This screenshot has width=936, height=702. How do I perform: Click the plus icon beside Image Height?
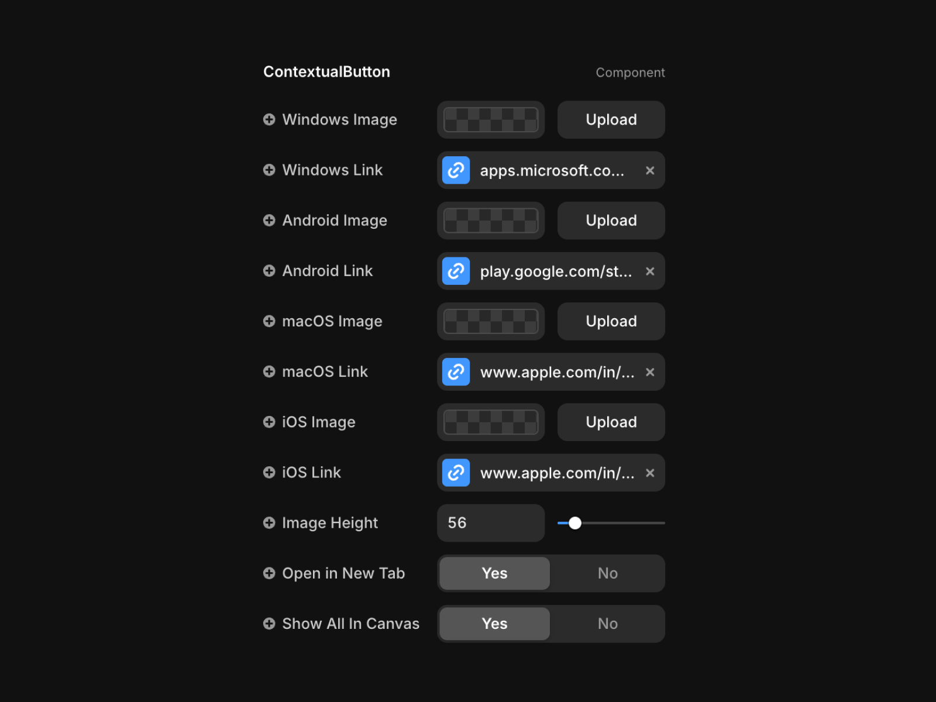click(x=269, y=523)
